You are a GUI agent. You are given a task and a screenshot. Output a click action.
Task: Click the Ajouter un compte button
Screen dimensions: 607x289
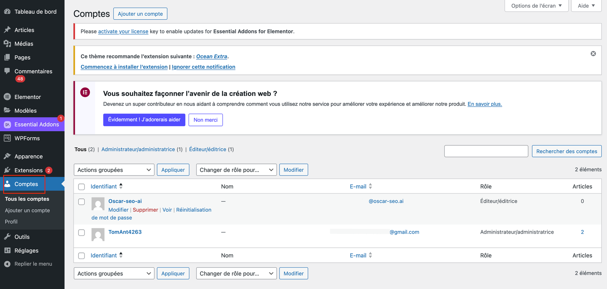140,14
